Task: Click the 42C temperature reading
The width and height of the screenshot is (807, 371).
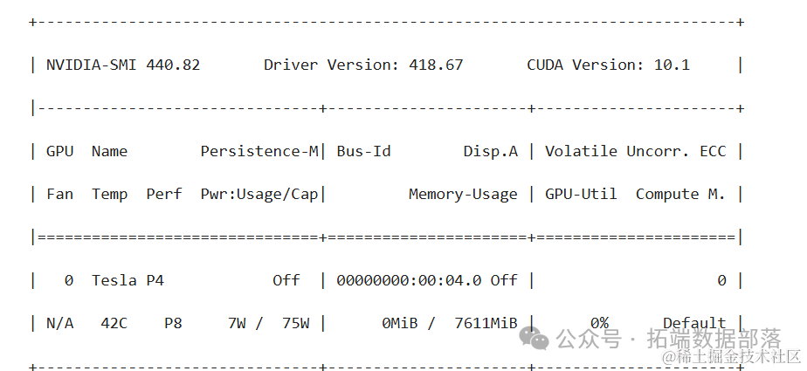Action: (x=114, y=324)
